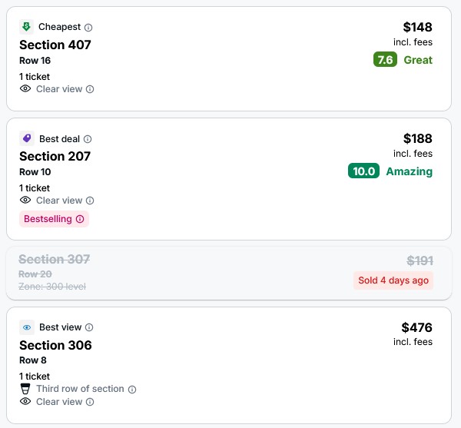Click the purple Best deal tag icon
The image size is (461, 428).
(27, 138)
